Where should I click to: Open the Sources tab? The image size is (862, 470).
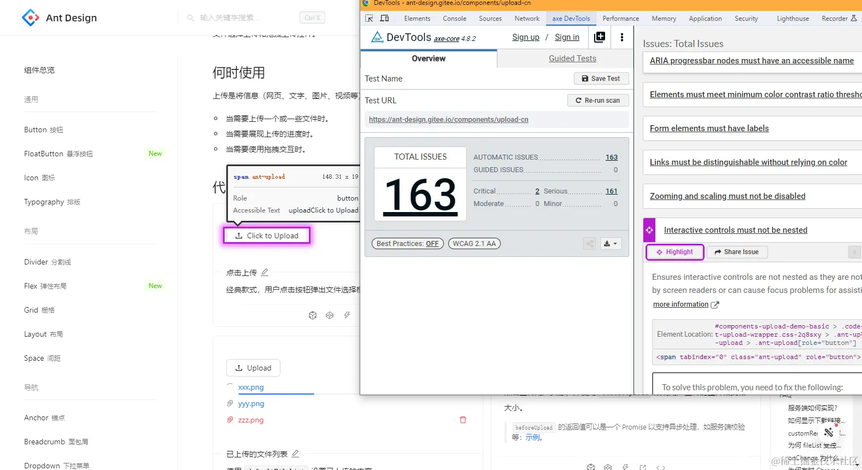pyautogui.click(x=490, y=19)
